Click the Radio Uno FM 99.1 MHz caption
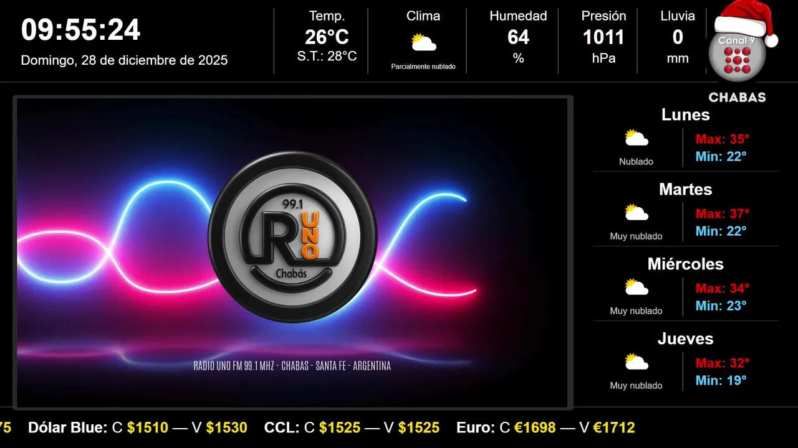The width and height of the screenshot is (798, 448). click(x=292, y=366)
